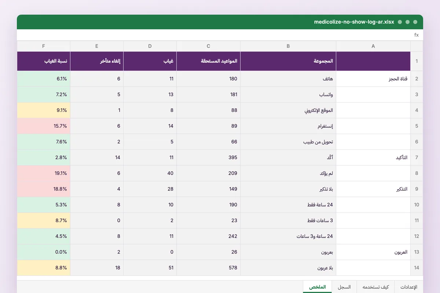Click the إلغاء متأخر header cell
This screenshot has width=440, height=293.
click(x=97, y=61)
